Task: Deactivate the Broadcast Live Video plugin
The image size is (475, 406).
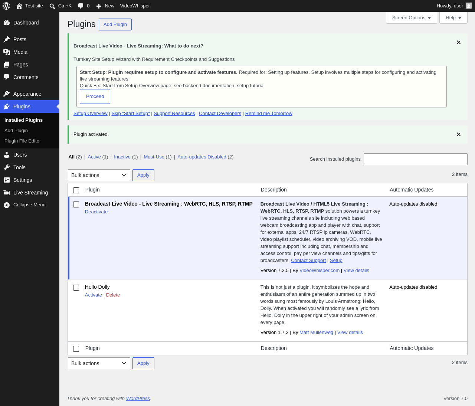Action: coord(96,212)
